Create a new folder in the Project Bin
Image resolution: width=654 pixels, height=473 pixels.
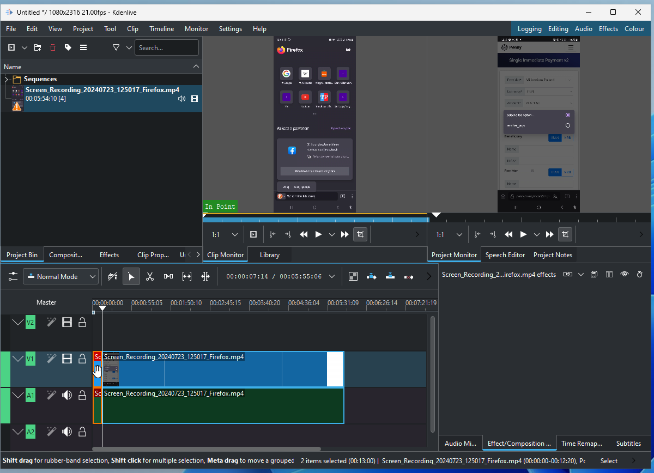click(38, 47)
